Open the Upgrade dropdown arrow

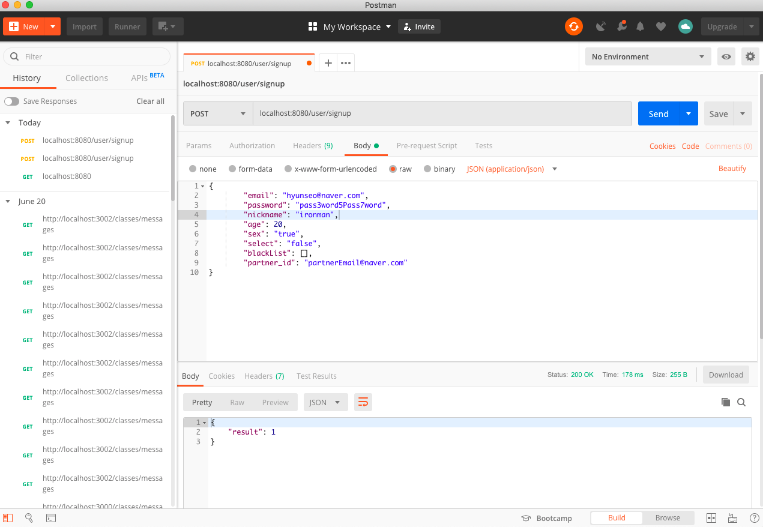coord(751,26)
